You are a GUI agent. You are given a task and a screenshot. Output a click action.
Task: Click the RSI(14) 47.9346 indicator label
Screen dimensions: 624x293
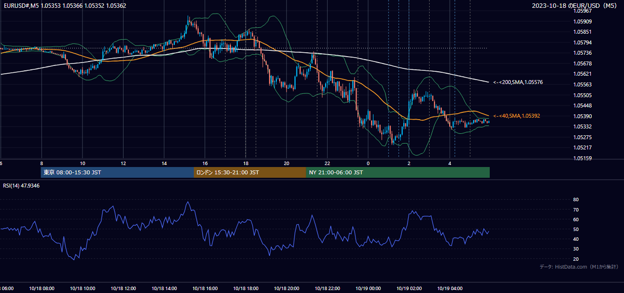21,186
